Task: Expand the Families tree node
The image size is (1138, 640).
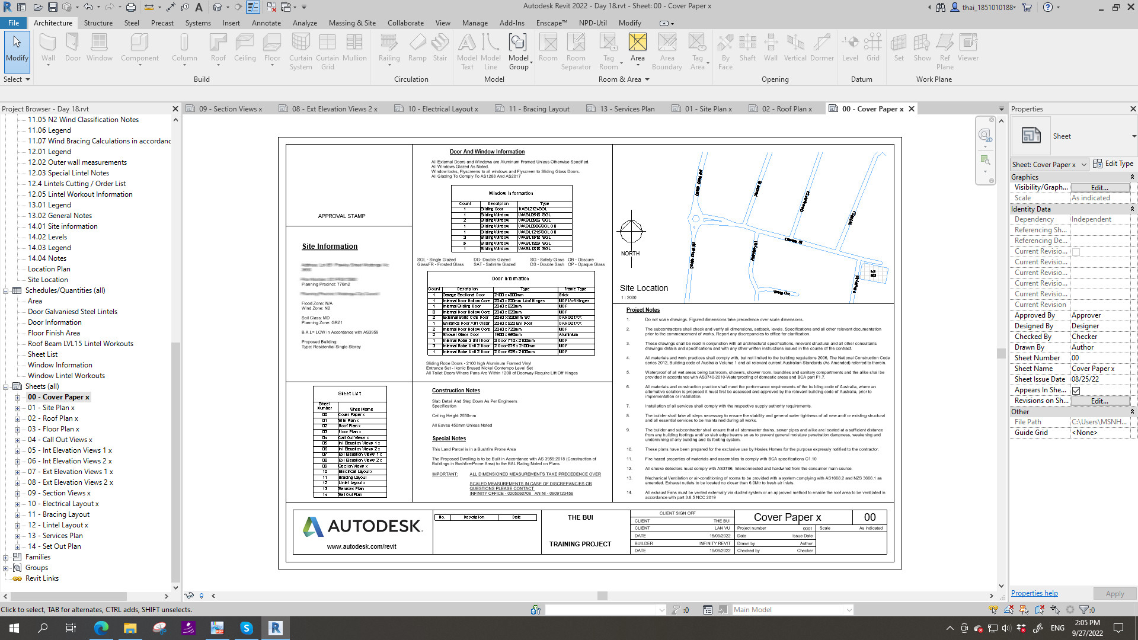Action: coord(6,558)
